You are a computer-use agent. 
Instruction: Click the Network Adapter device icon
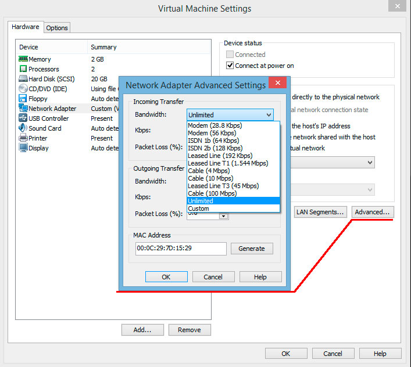coord(23,108)
